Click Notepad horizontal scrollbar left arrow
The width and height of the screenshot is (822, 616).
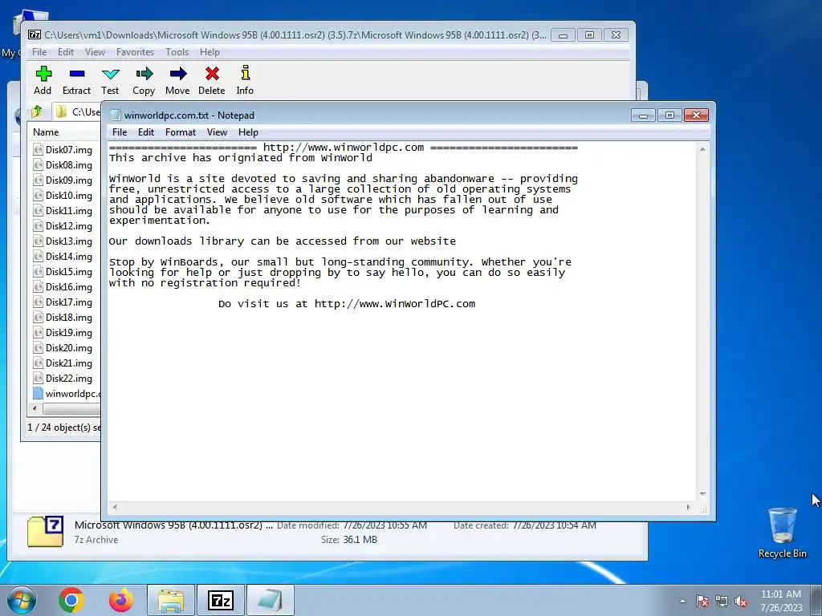click(115, 507)
